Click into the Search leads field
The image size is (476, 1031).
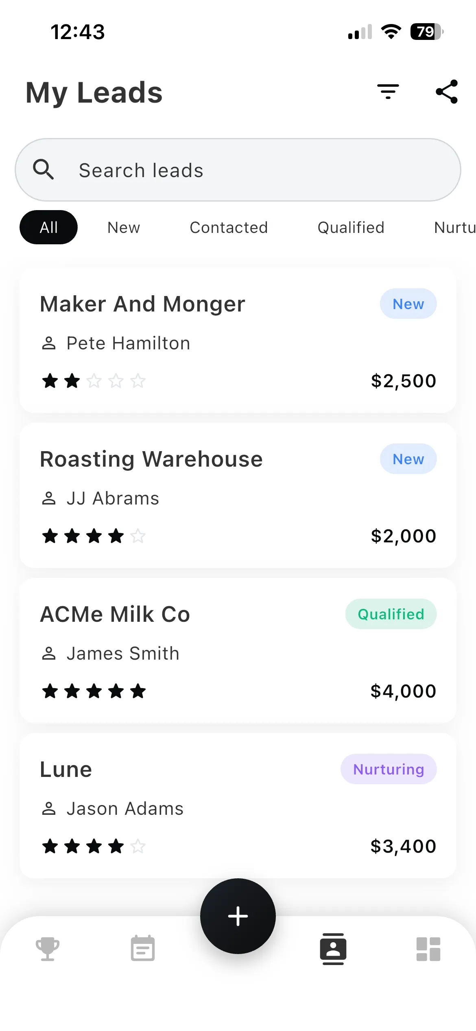[238, 170]
